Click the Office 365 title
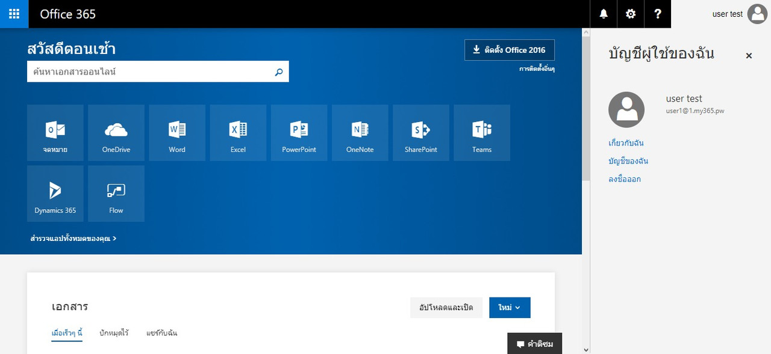771x354 pixels. tap(68, 14)
